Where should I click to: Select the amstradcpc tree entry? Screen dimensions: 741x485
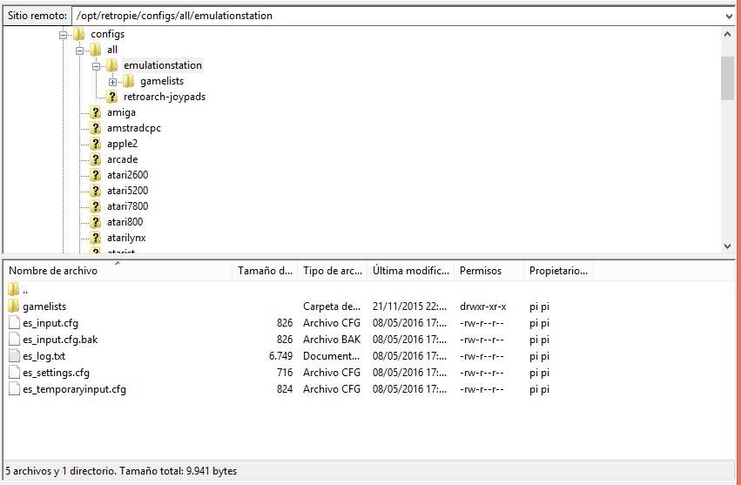(134, 128)
